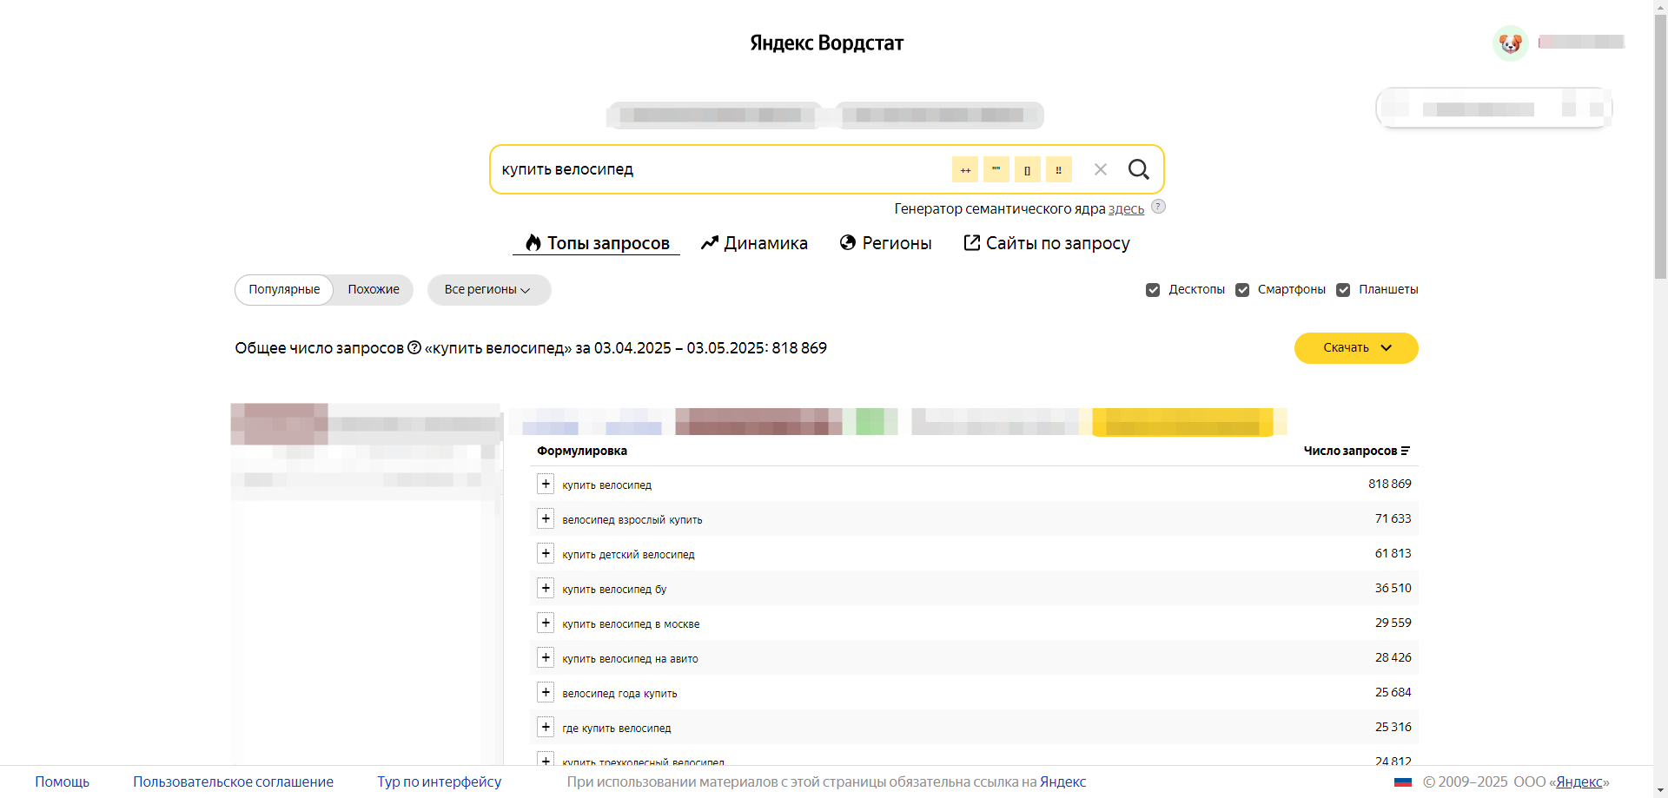Click the value '61 813'

pos(1393,553)
